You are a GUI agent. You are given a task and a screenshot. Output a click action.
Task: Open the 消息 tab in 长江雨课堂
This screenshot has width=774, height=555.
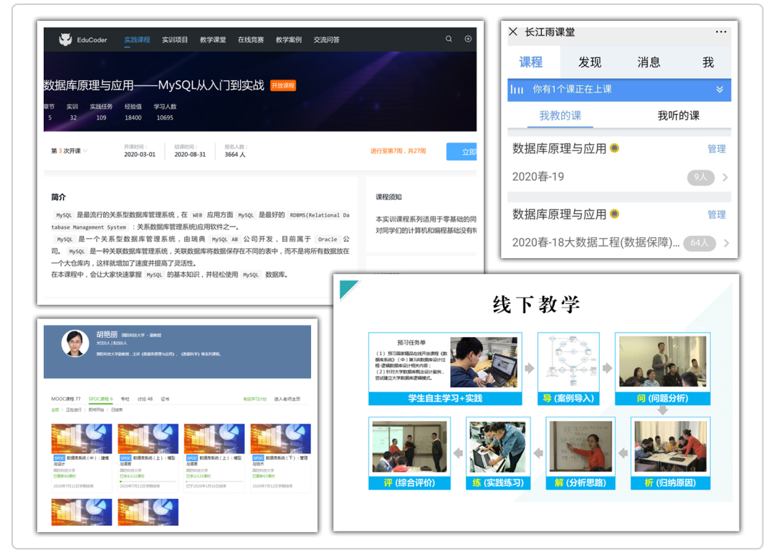(x=649, y=62)
